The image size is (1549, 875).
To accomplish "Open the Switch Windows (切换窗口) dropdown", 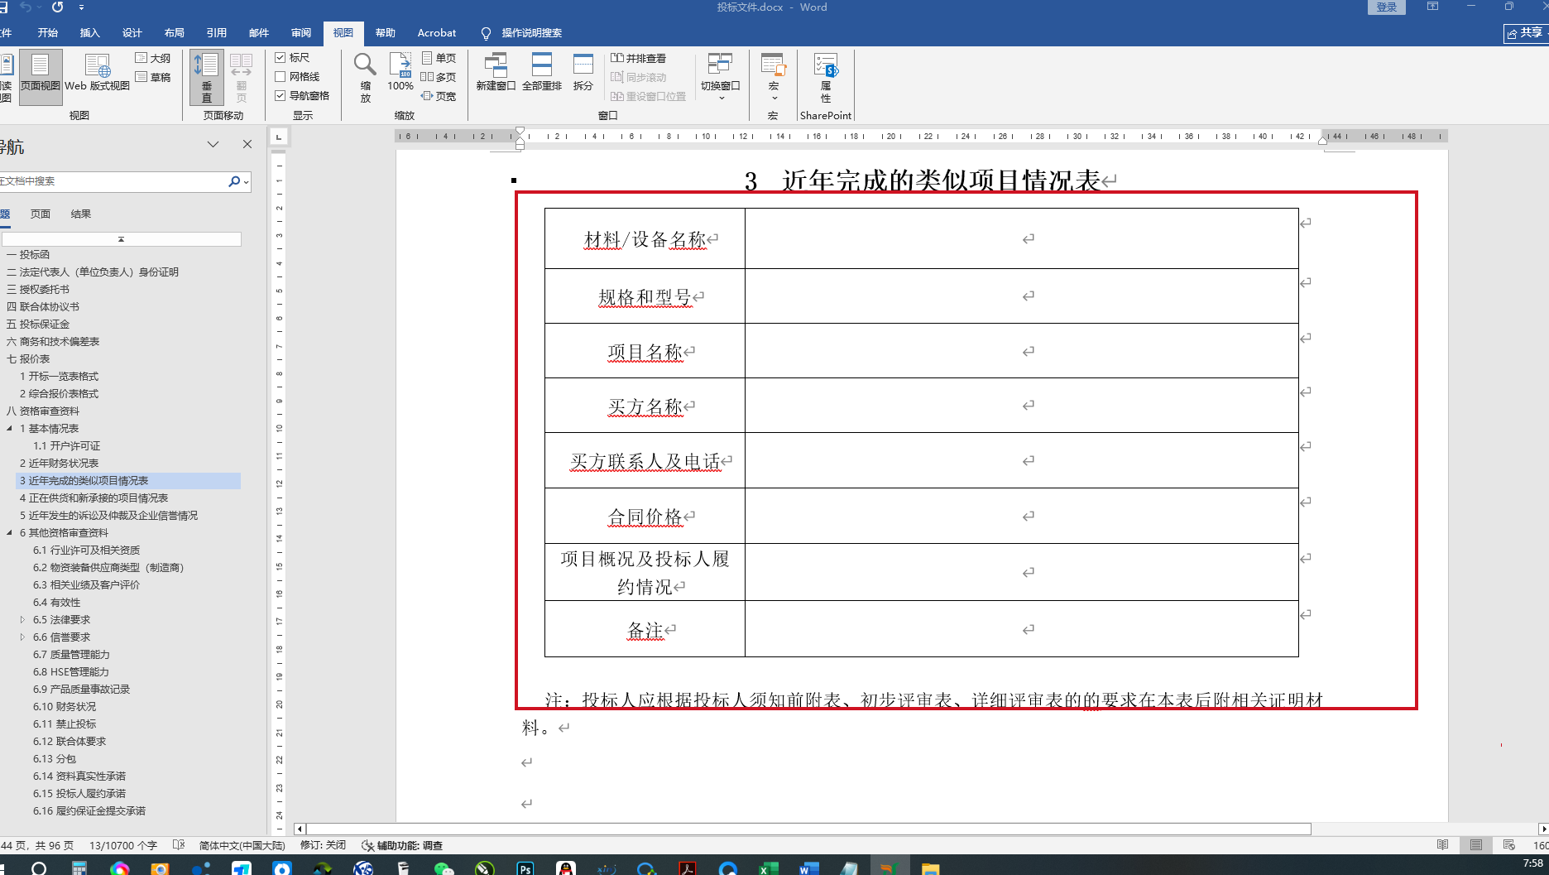I will 720,77.
